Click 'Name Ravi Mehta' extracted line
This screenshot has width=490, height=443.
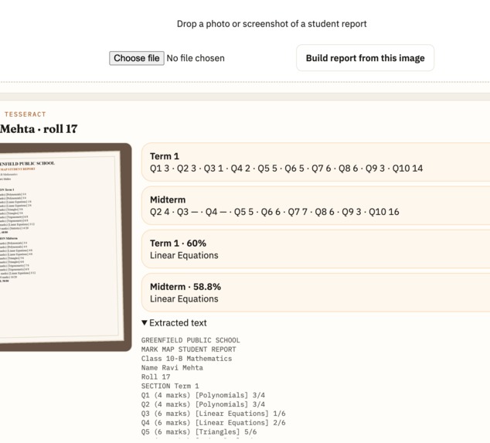172,368
